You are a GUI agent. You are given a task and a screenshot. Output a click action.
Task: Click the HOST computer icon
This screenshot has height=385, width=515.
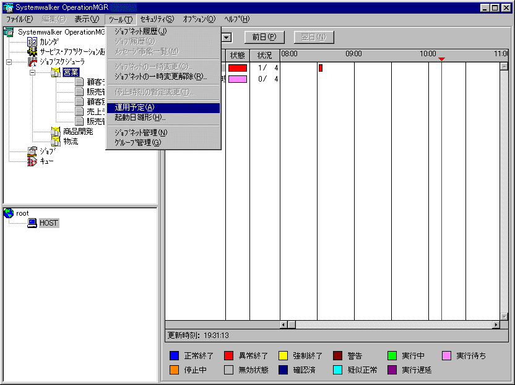[32, 223]
